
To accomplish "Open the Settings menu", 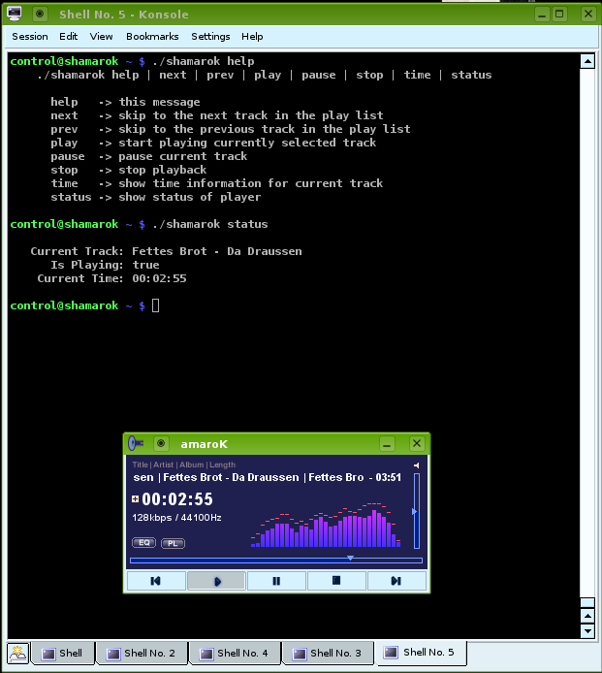I will 210,37.
